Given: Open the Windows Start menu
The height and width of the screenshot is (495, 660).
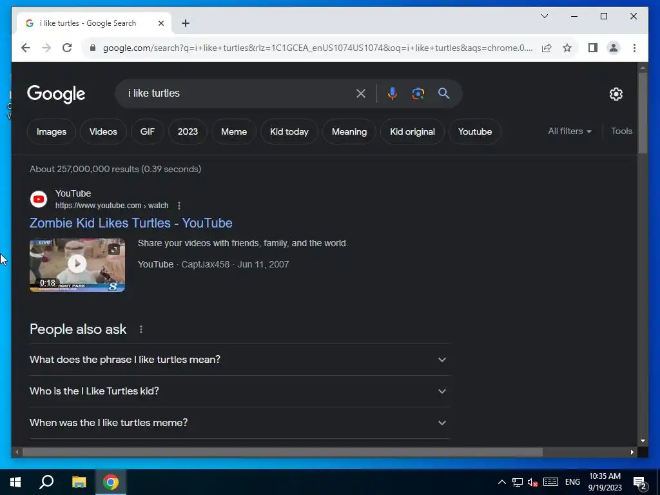Looking at the screenshot, I should pyautogui.click(x=15, y=482).
